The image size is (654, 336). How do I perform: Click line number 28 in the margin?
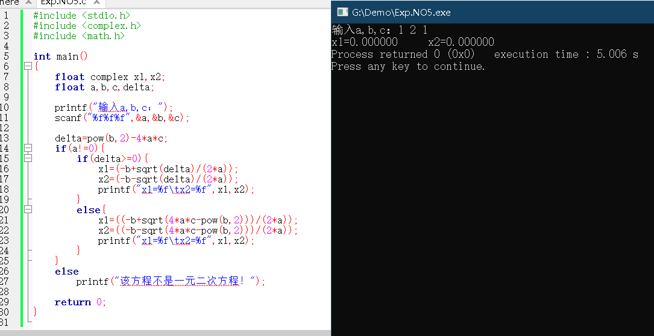[5, 291]
